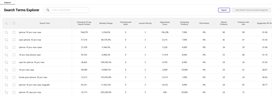This screenshot has height=96, width=274.
Task: Click the opportunity score 106,296
Action: pyautogui.click(x=165, y=32)
